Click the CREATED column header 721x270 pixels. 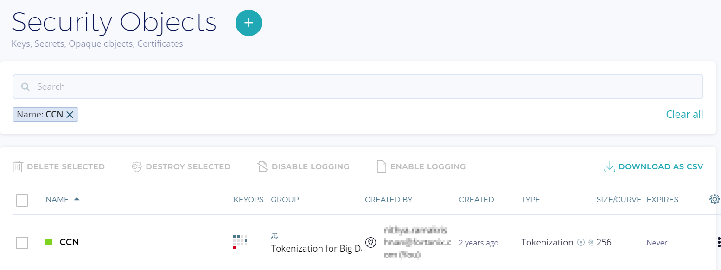coord(476,200)
